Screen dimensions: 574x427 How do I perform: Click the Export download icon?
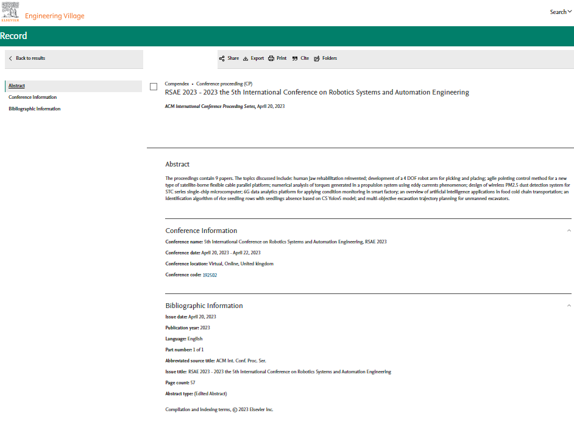coord(246,59)
